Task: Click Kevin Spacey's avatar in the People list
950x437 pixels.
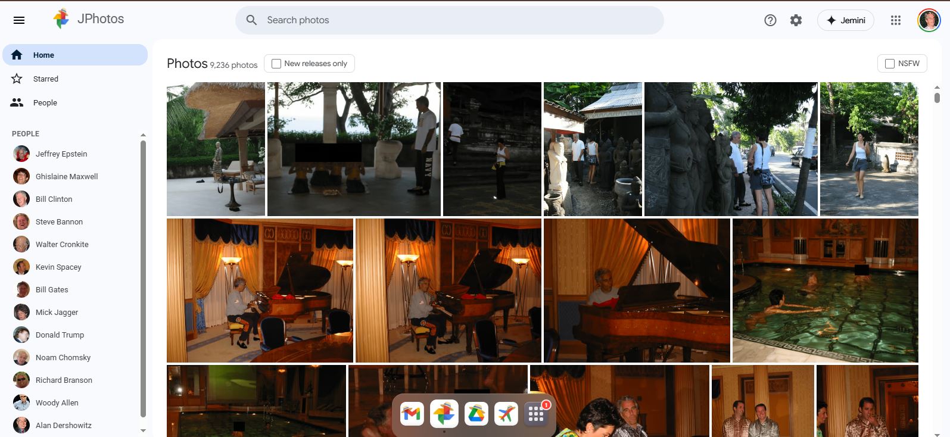Action: pyautogui.click(x=21, y=267)
